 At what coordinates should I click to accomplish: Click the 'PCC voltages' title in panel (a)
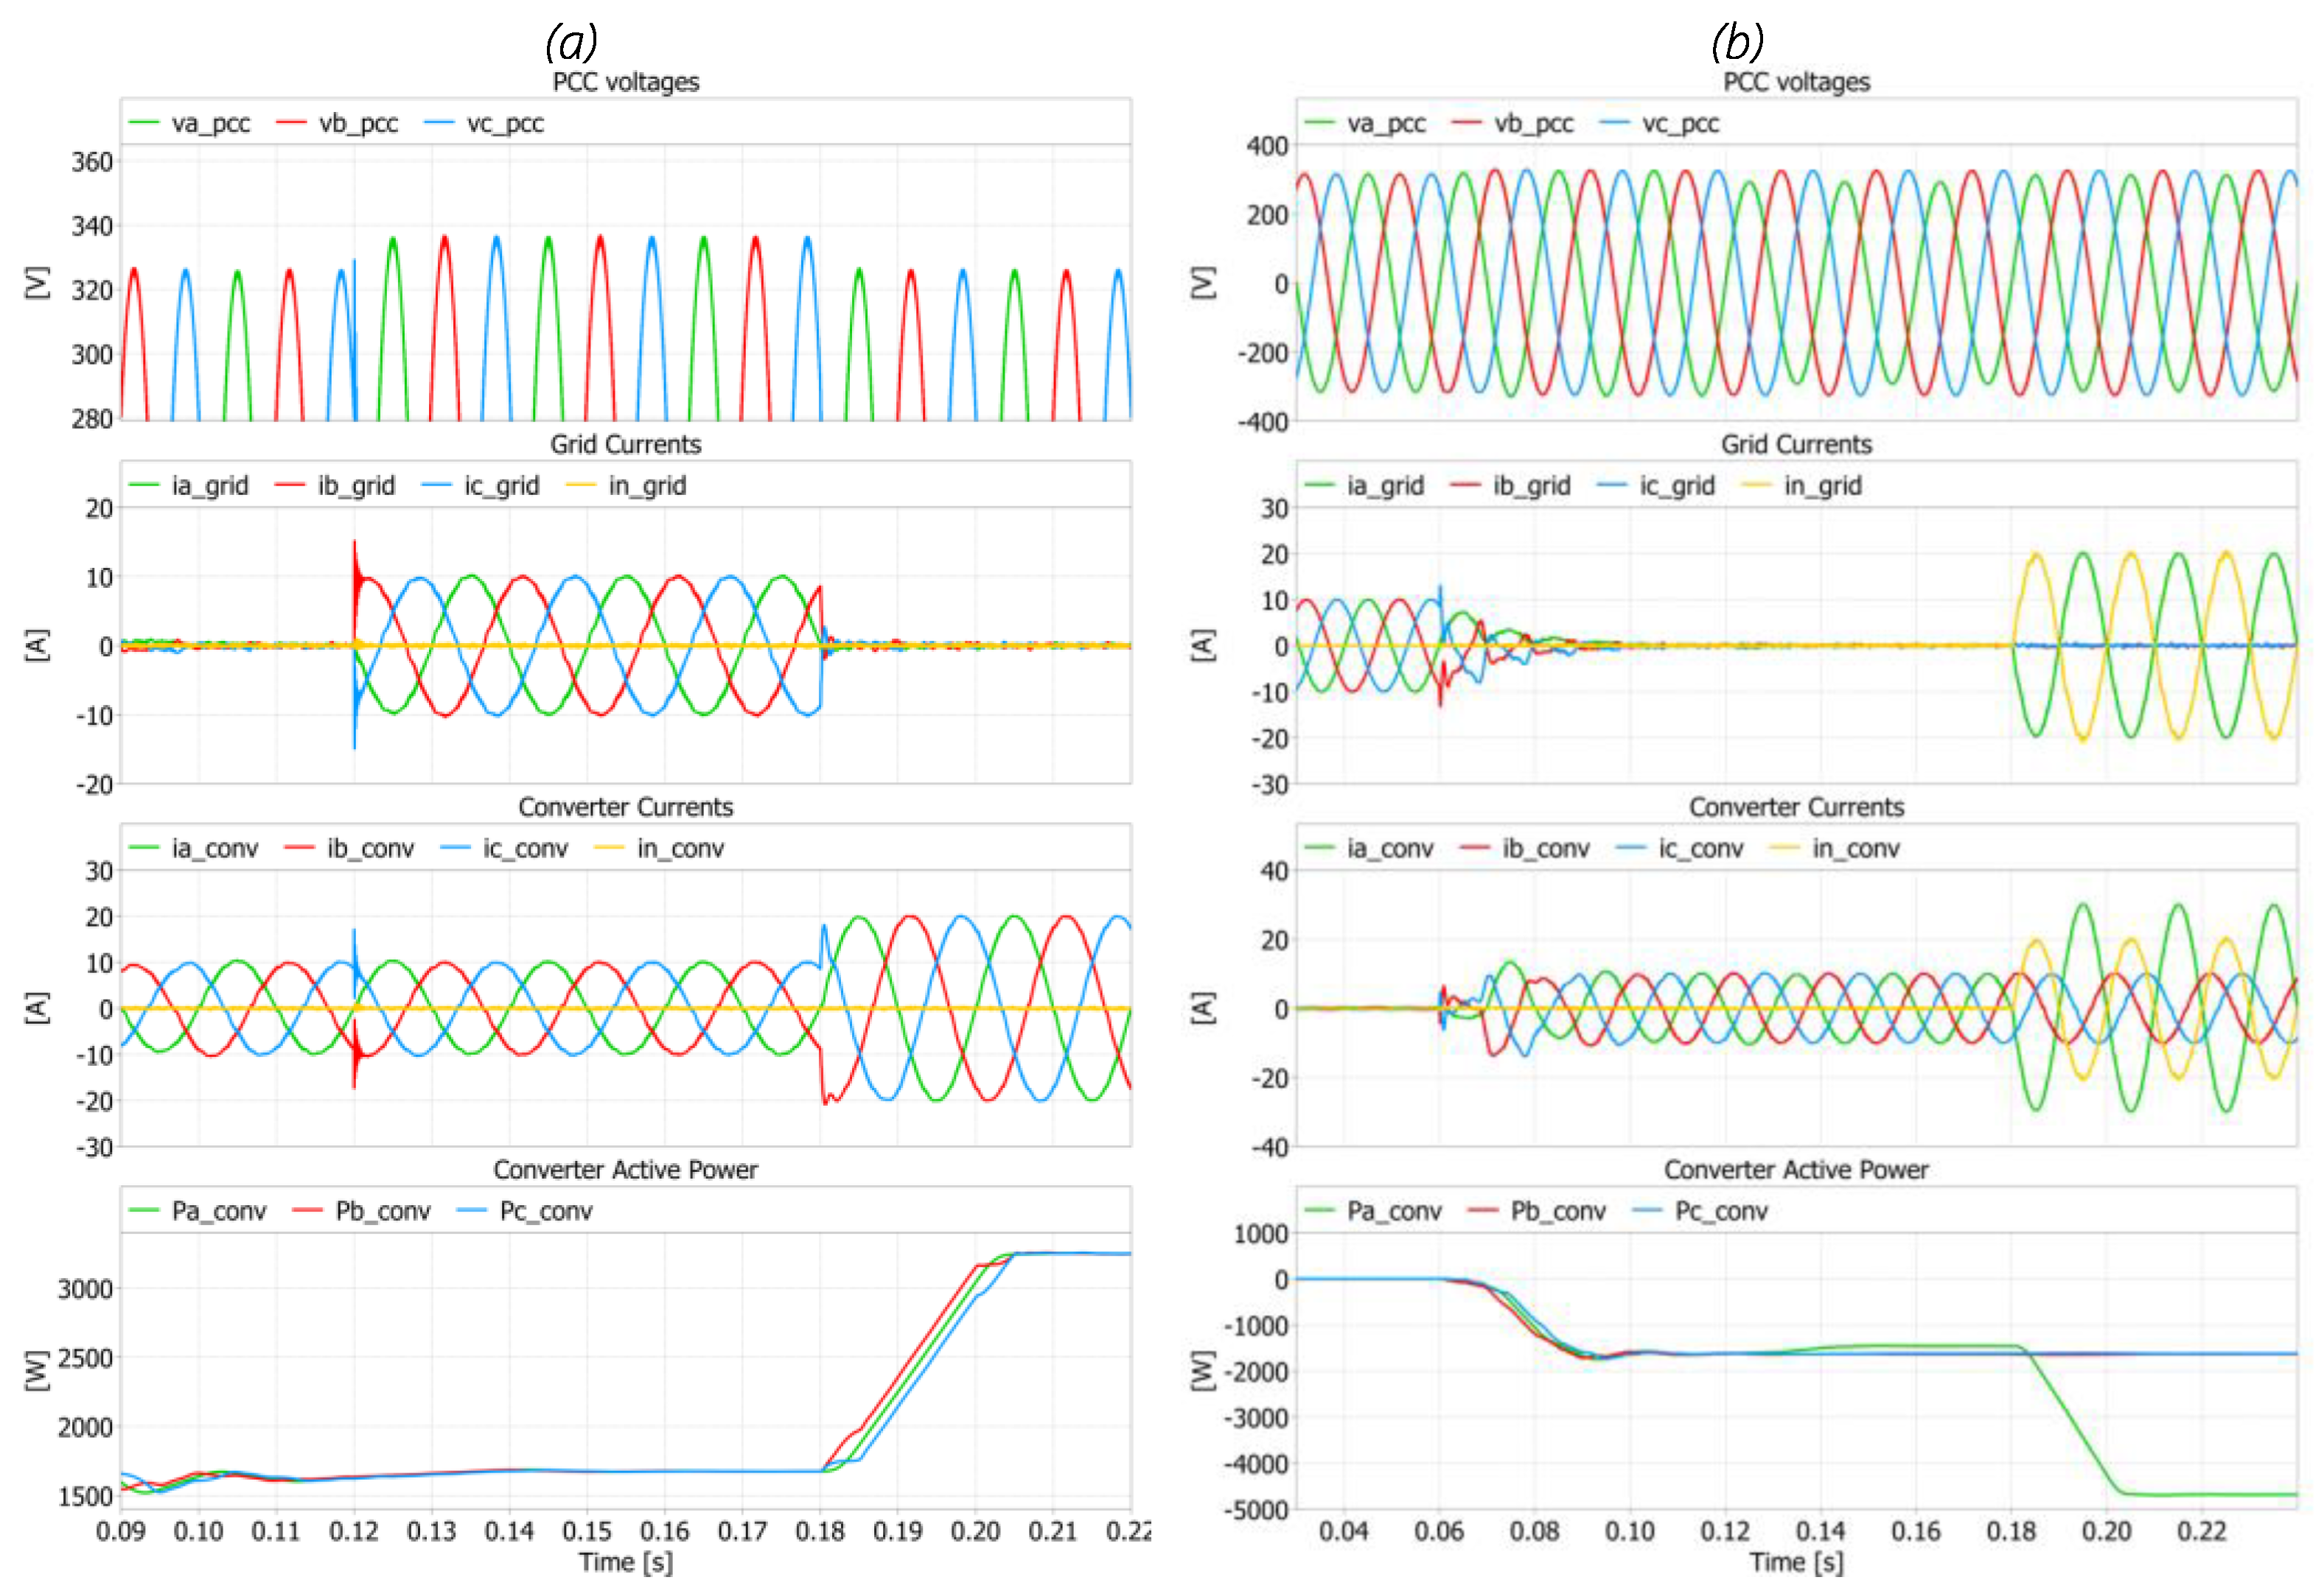(626, 82)
